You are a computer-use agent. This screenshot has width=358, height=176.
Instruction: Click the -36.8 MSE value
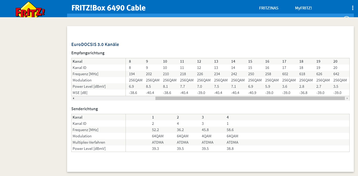click(303, 93)
